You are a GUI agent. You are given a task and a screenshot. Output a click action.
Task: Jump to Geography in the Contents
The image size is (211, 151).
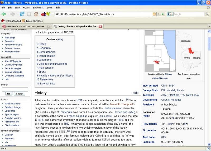click(x=44, y=48)
